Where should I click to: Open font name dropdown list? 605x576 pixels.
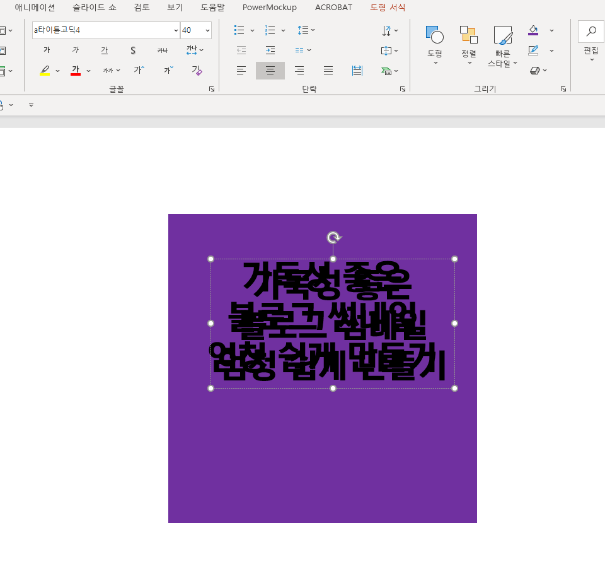pos(176,30)
